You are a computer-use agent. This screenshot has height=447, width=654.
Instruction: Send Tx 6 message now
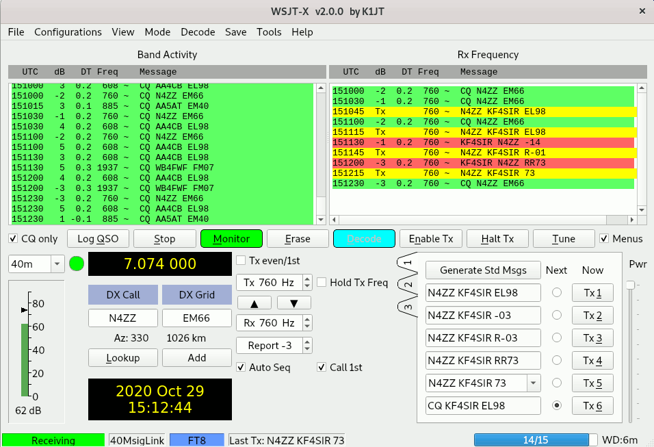pos(592,406)
